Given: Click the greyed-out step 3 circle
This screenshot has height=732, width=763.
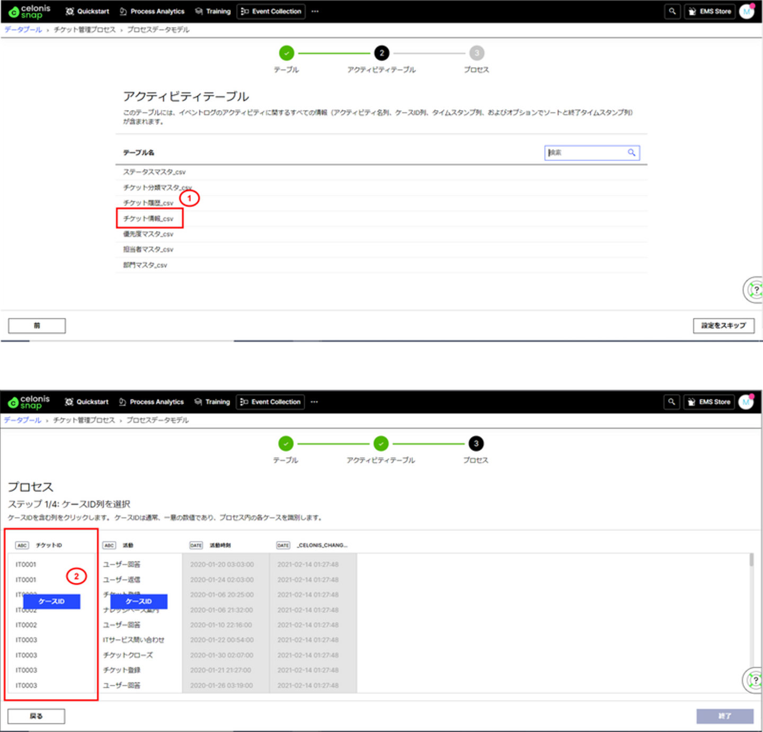Looking at the screenshot, I should coord(477,53).
